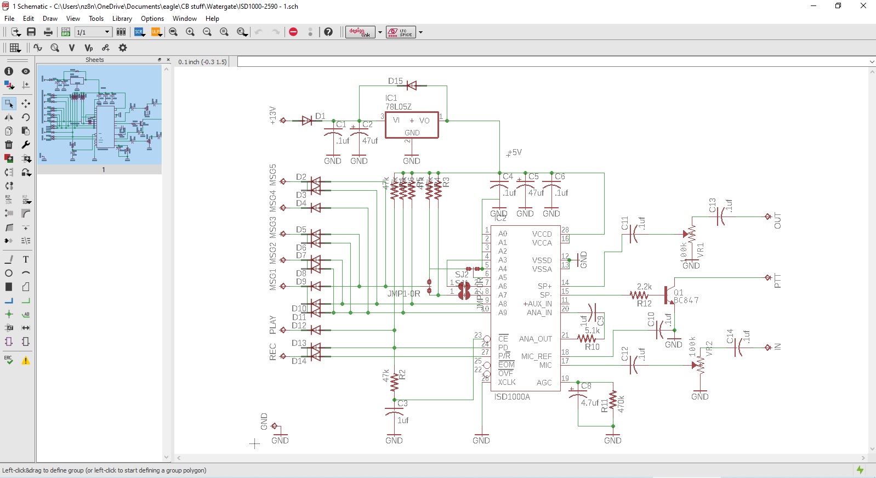The height and width of the screenshot is (478, 876).
Task: Click the LTC SPICE button
Action: pyautogui.click(x=401, y=32)
